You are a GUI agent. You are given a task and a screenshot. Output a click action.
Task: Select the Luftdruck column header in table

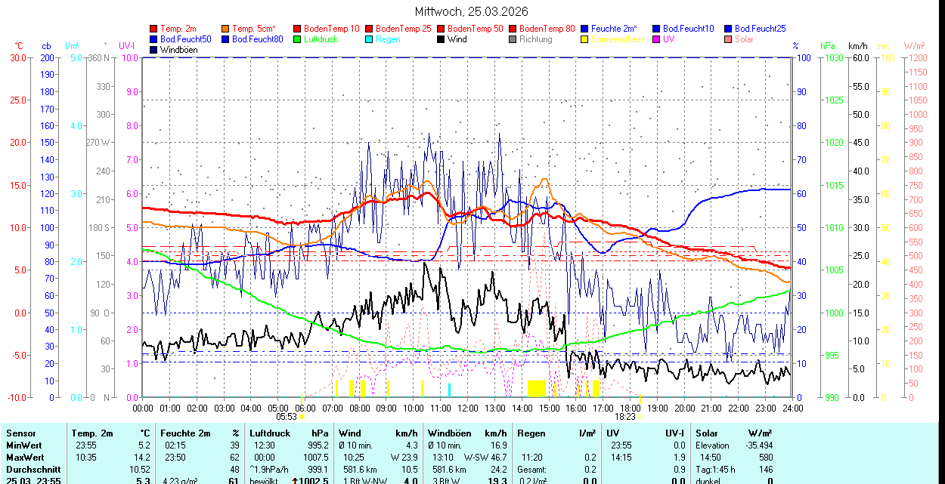tap(270, 433)
